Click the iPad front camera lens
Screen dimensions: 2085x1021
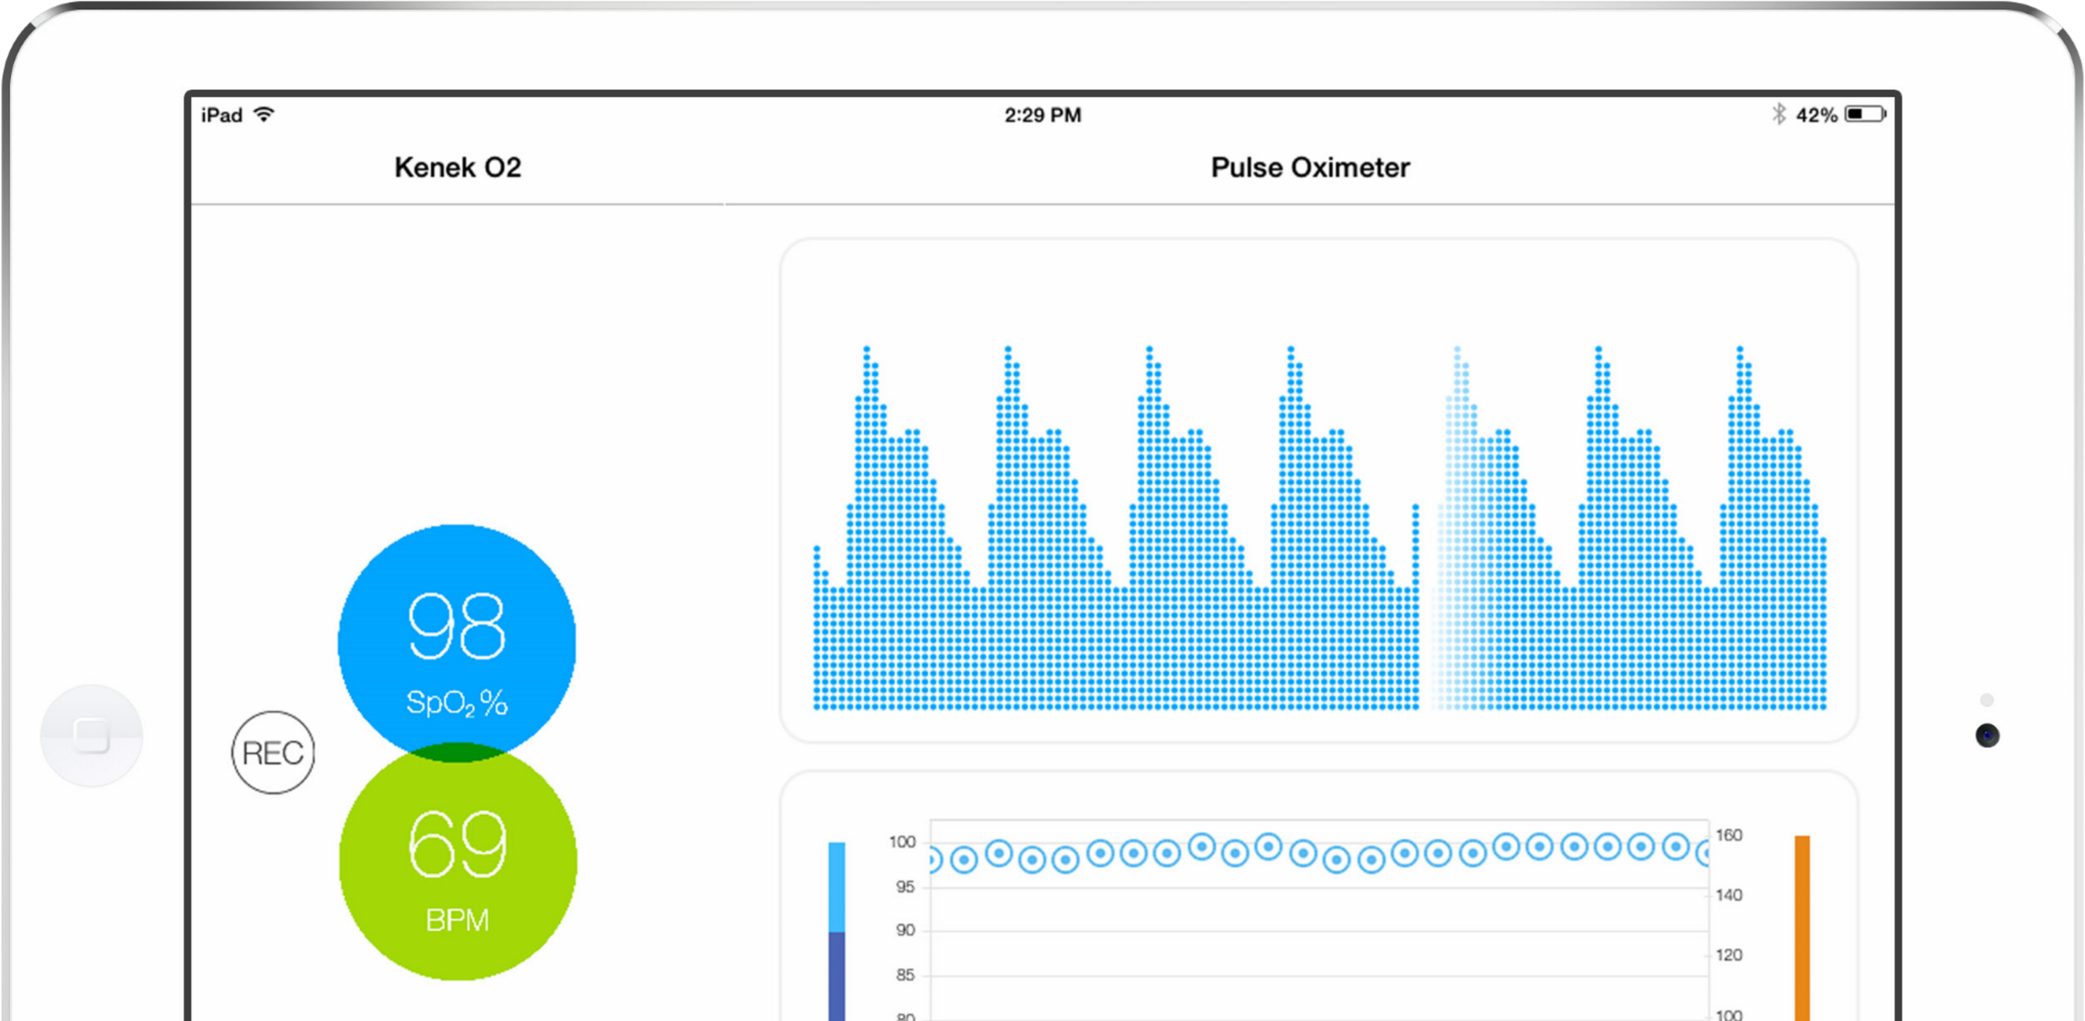pyautogui.click(x=1987, y=735)
